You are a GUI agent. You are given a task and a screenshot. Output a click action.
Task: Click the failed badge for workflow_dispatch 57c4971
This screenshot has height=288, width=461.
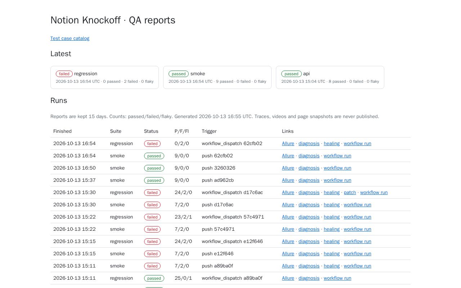pyautogui.click(x=152, y=217)
